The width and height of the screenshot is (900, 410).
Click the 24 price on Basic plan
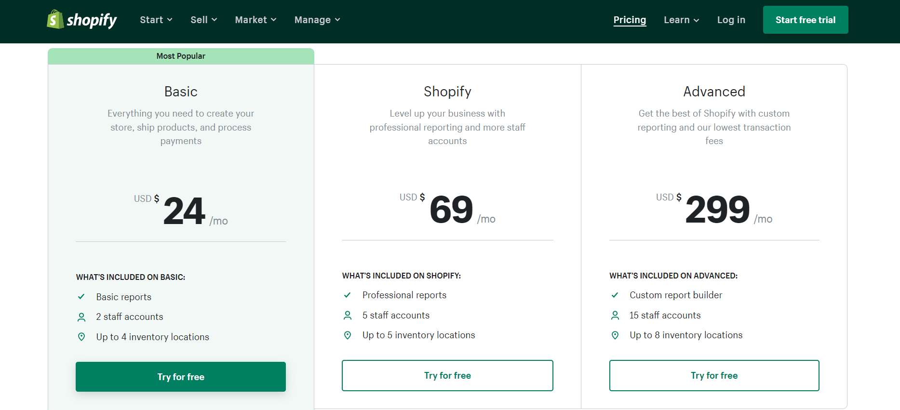pos(184,211)
